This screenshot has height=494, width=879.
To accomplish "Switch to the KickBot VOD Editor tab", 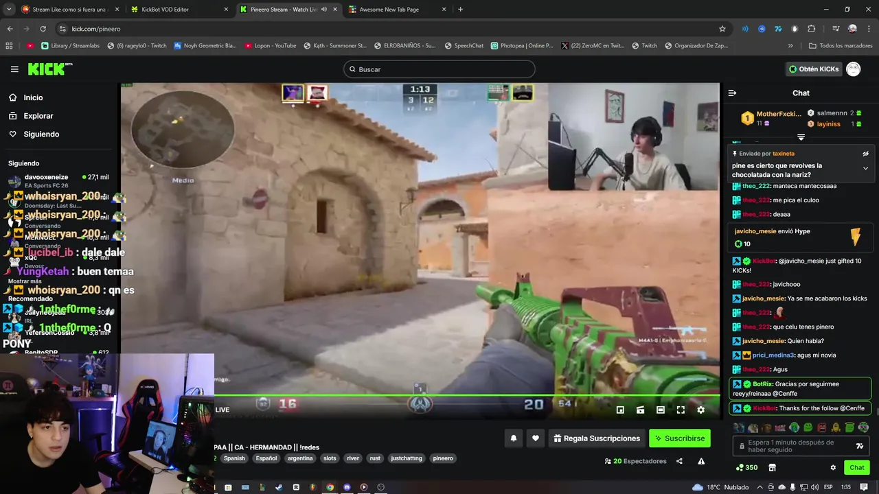I will 180,10.
